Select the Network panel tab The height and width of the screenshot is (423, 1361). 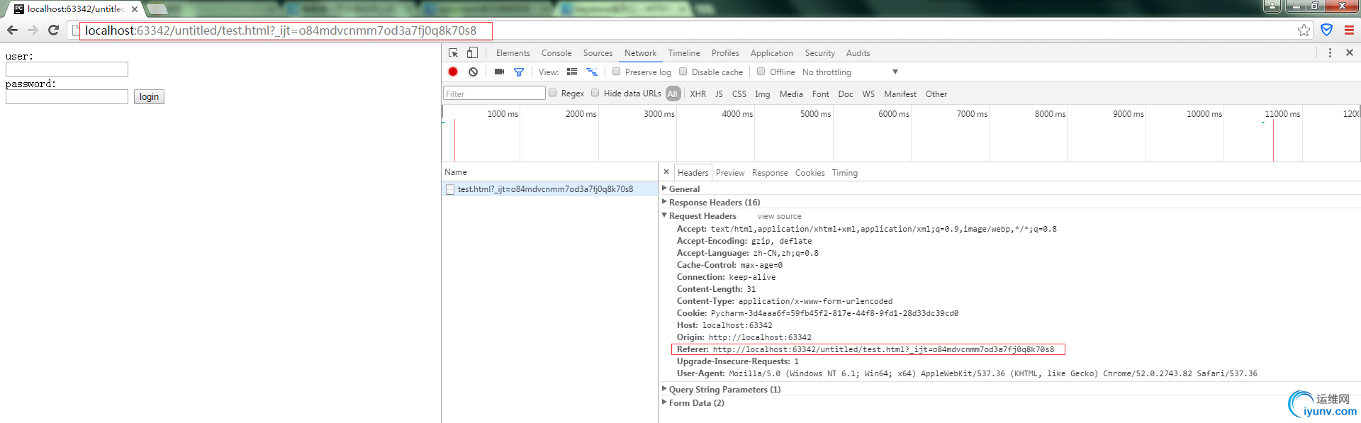[640, 53]
